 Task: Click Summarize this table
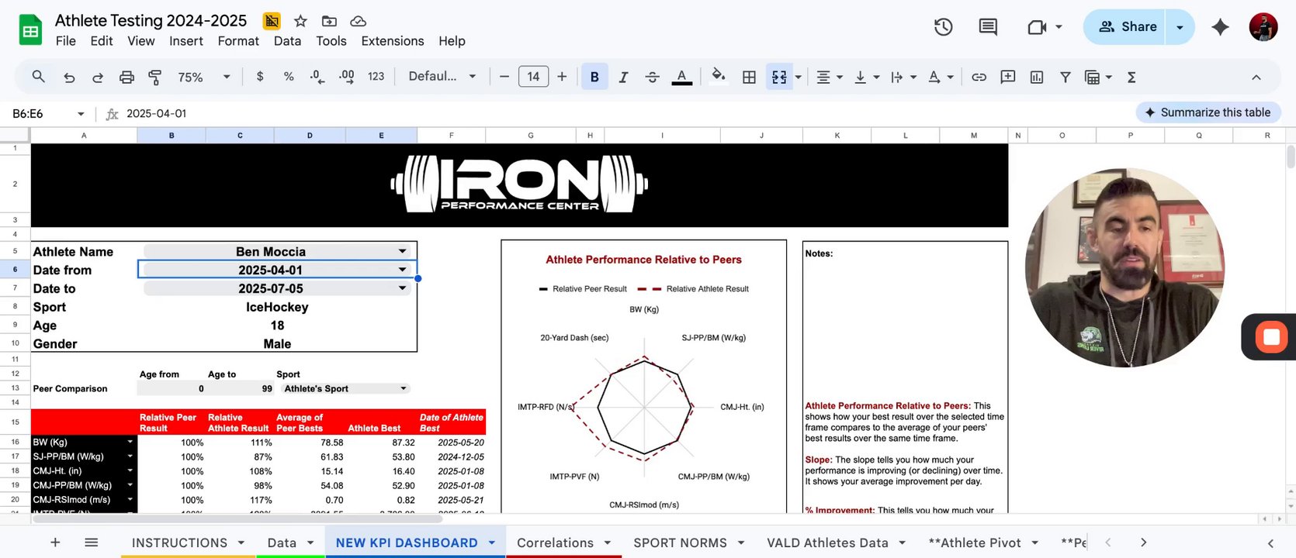[x=1208, y=112]
